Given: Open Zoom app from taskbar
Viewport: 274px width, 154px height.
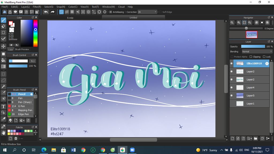Looking at the screenshot, I should point(132,150).
